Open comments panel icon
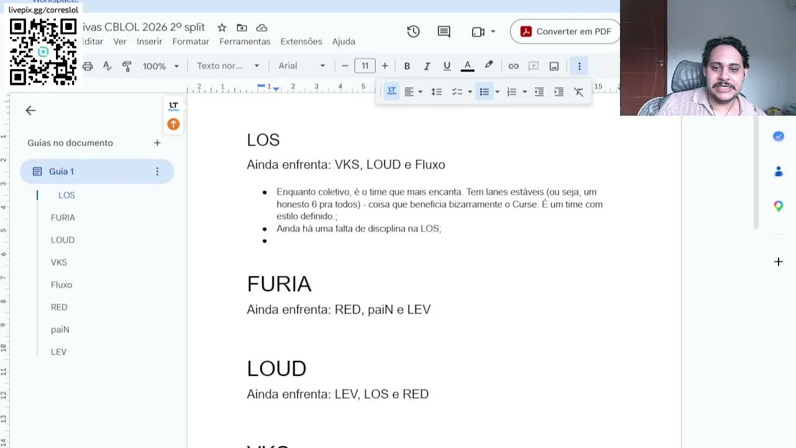The width and height of the screenshot is (796, 448). point(444,32)
